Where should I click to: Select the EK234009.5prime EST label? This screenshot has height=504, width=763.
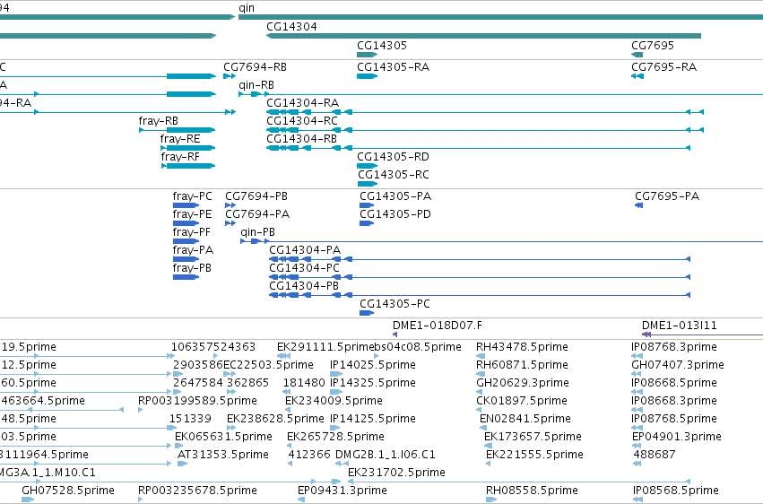pyautogui.click(x=334, y=402)
